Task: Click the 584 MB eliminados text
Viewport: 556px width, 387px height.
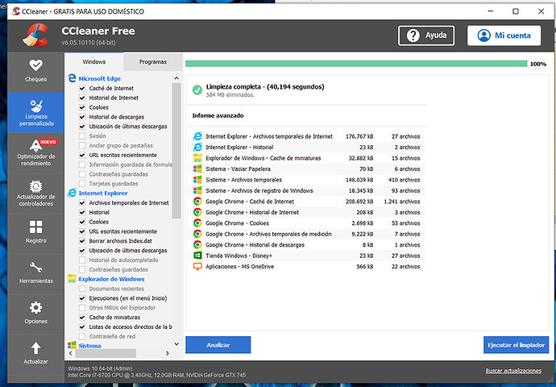Action: pos(230,95)
